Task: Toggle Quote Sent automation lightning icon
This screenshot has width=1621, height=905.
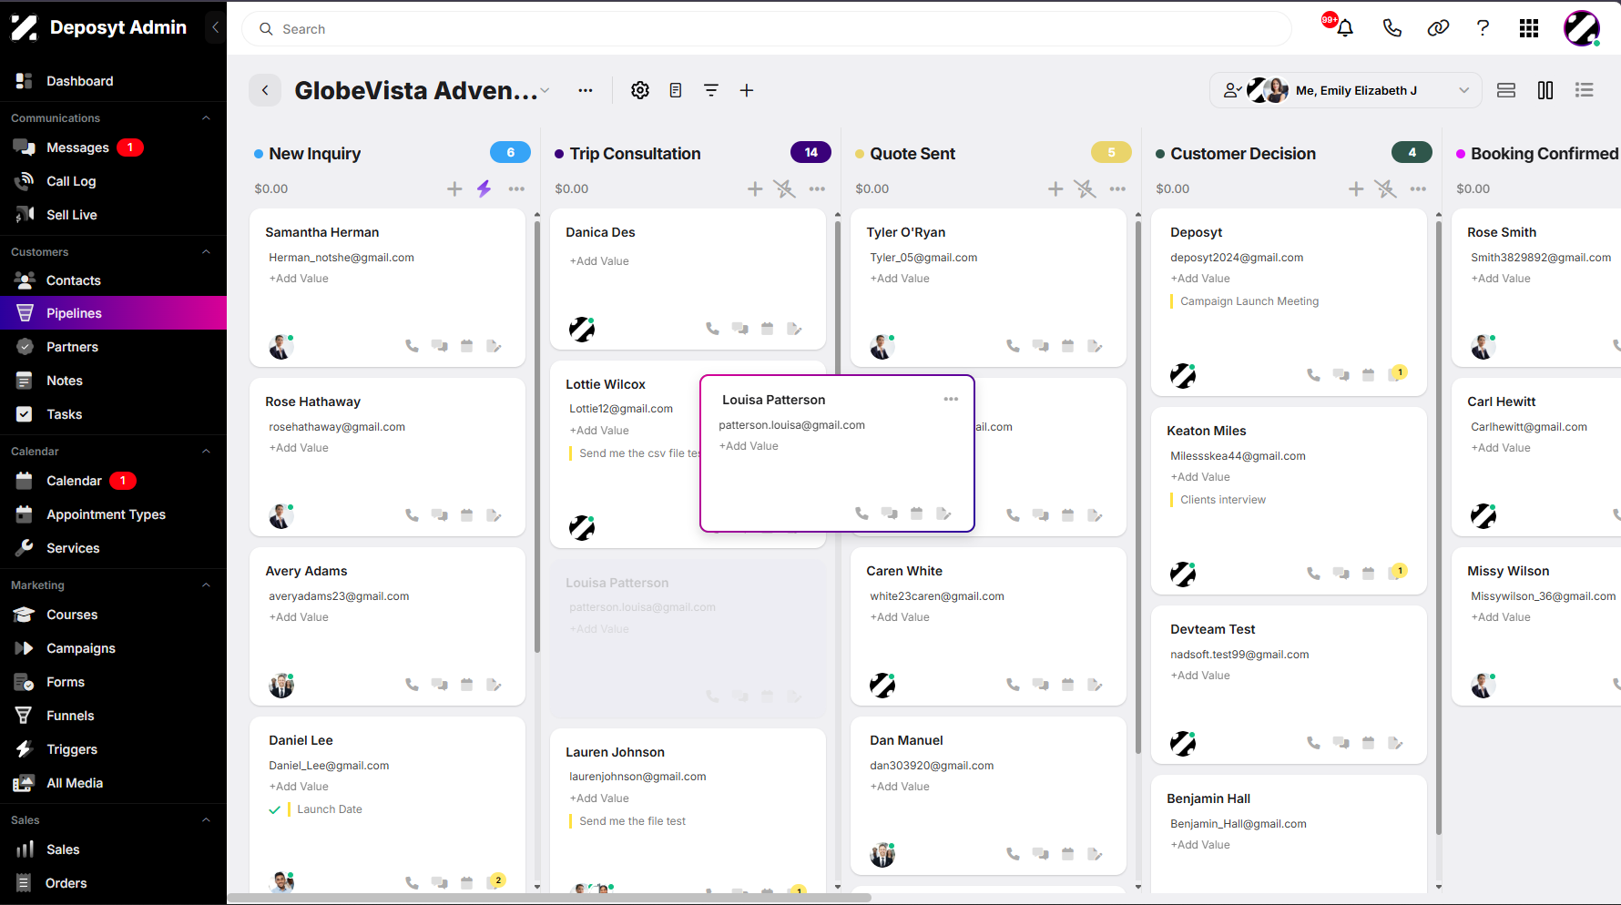Action: (1085, 188)
